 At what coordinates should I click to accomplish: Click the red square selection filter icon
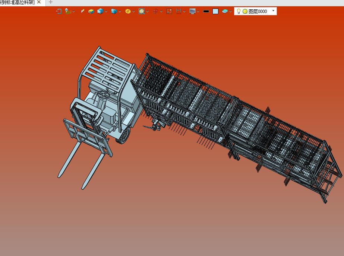pos(169,12)
